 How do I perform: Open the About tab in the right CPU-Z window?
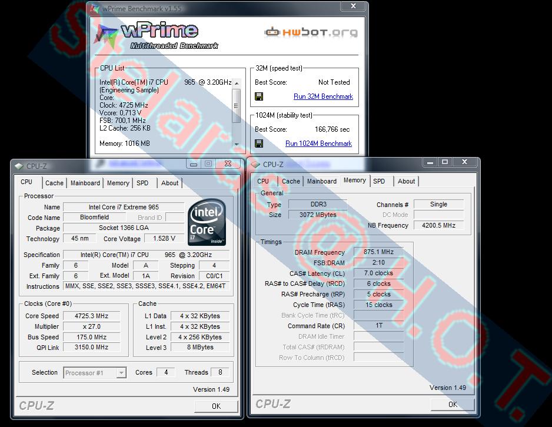click(x=406, y=181)
